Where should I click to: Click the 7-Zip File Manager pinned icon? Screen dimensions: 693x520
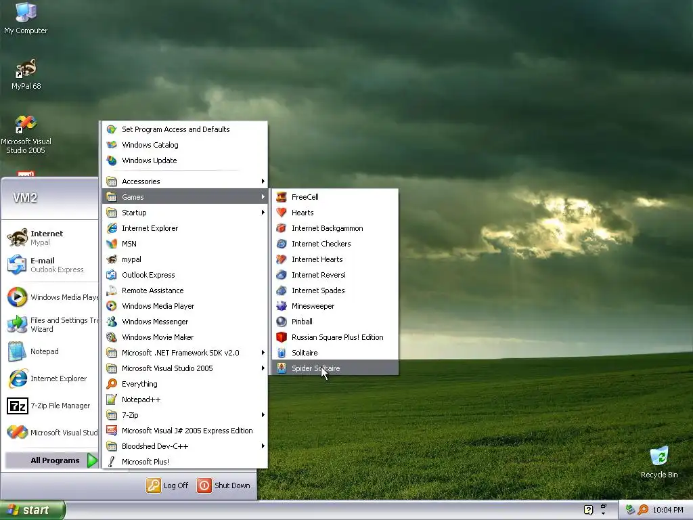[18, 406]
